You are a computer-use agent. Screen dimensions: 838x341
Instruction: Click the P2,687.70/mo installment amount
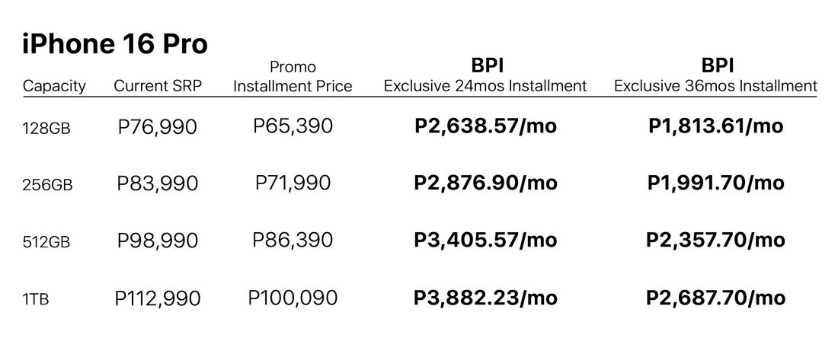tap(715, 298)
